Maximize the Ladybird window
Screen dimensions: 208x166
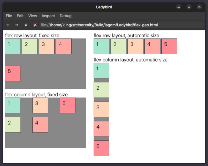[x=189, y=7]
